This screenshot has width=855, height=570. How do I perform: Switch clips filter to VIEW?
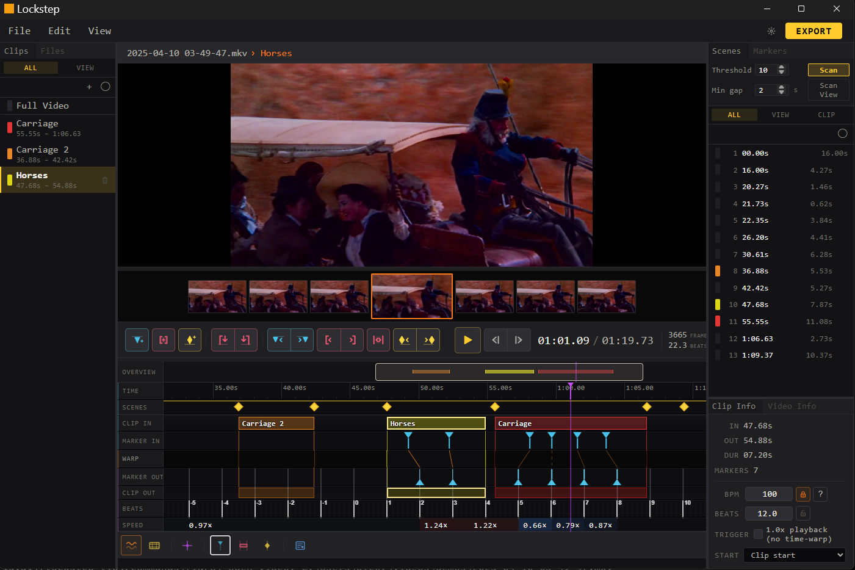tap(85, 68)
